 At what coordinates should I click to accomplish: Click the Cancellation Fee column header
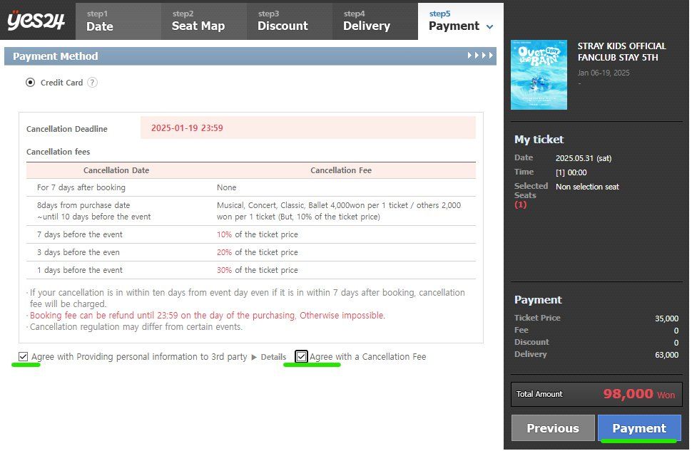[341, 170]
